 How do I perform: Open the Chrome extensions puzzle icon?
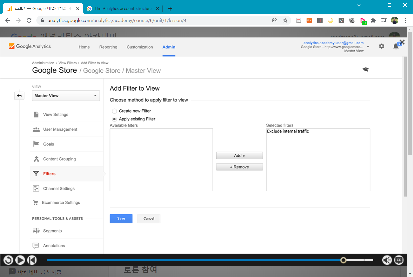[x=373, y=20]
